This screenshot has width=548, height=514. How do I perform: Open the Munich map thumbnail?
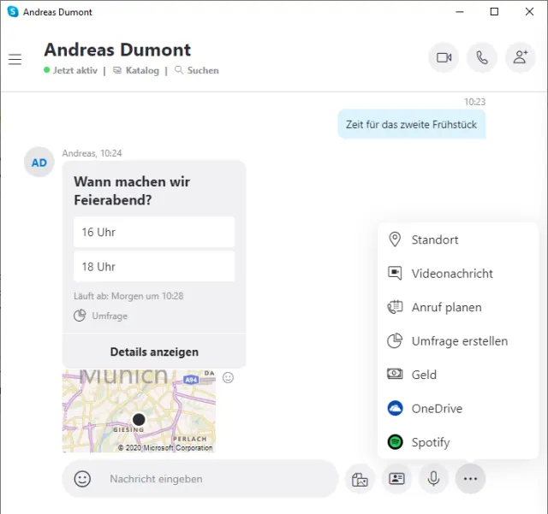tap(139, 411)
